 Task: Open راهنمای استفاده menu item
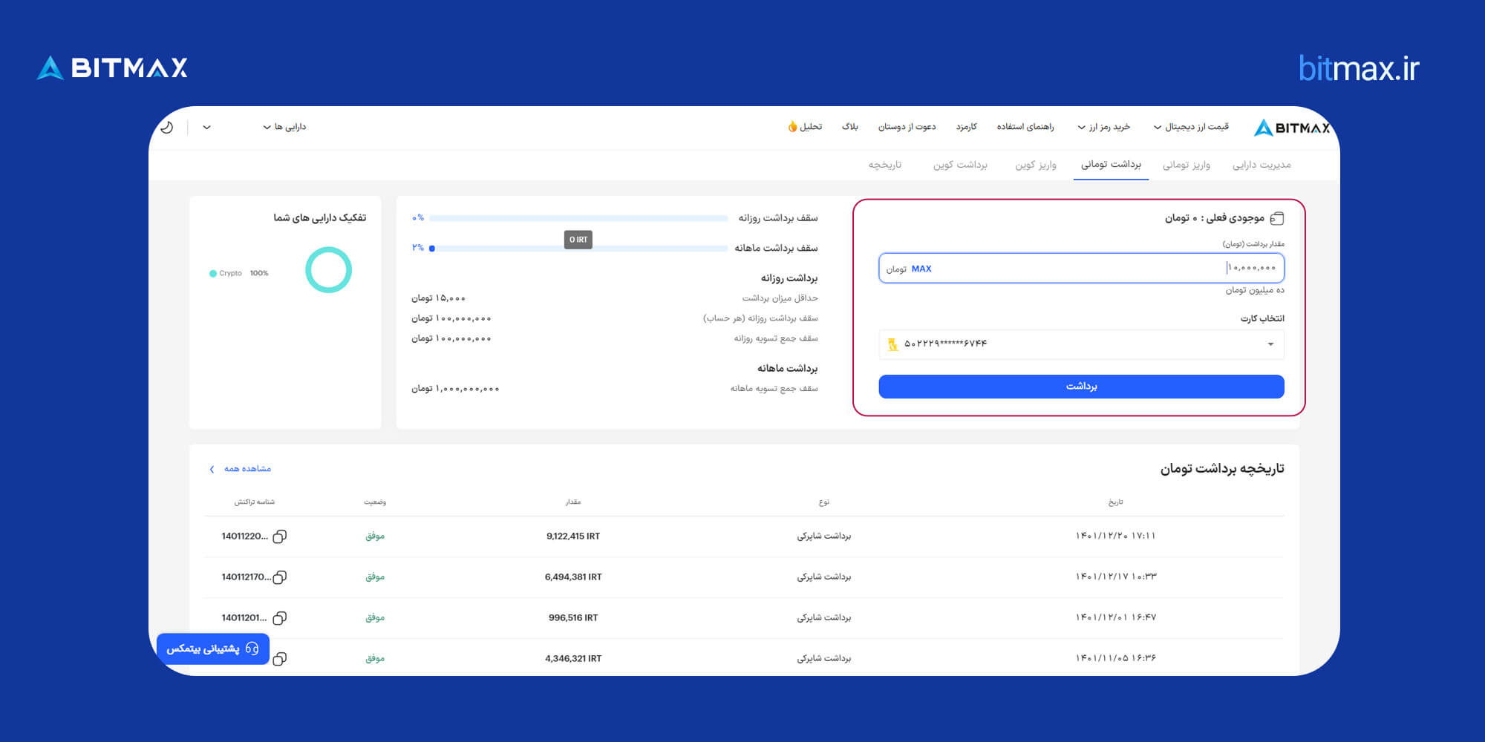[1025, 127]
